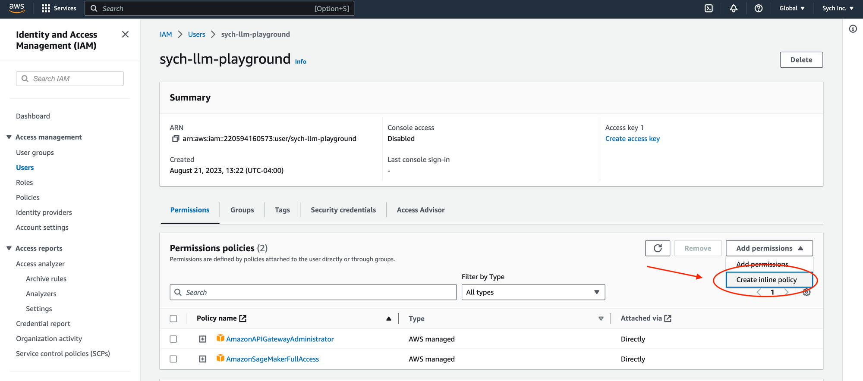The width and height of the screenshot is (863, 381).
Task: Click the IAM breadcrumb link
Action: [166, 34]
